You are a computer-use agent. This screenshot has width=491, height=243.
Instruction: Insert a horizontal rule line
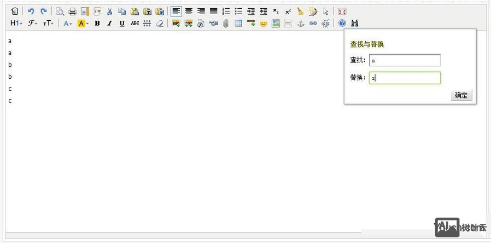pyautogui.click(x=251, y=23)
